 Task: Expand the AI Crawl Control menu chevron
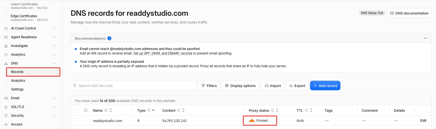coord(54,28)
